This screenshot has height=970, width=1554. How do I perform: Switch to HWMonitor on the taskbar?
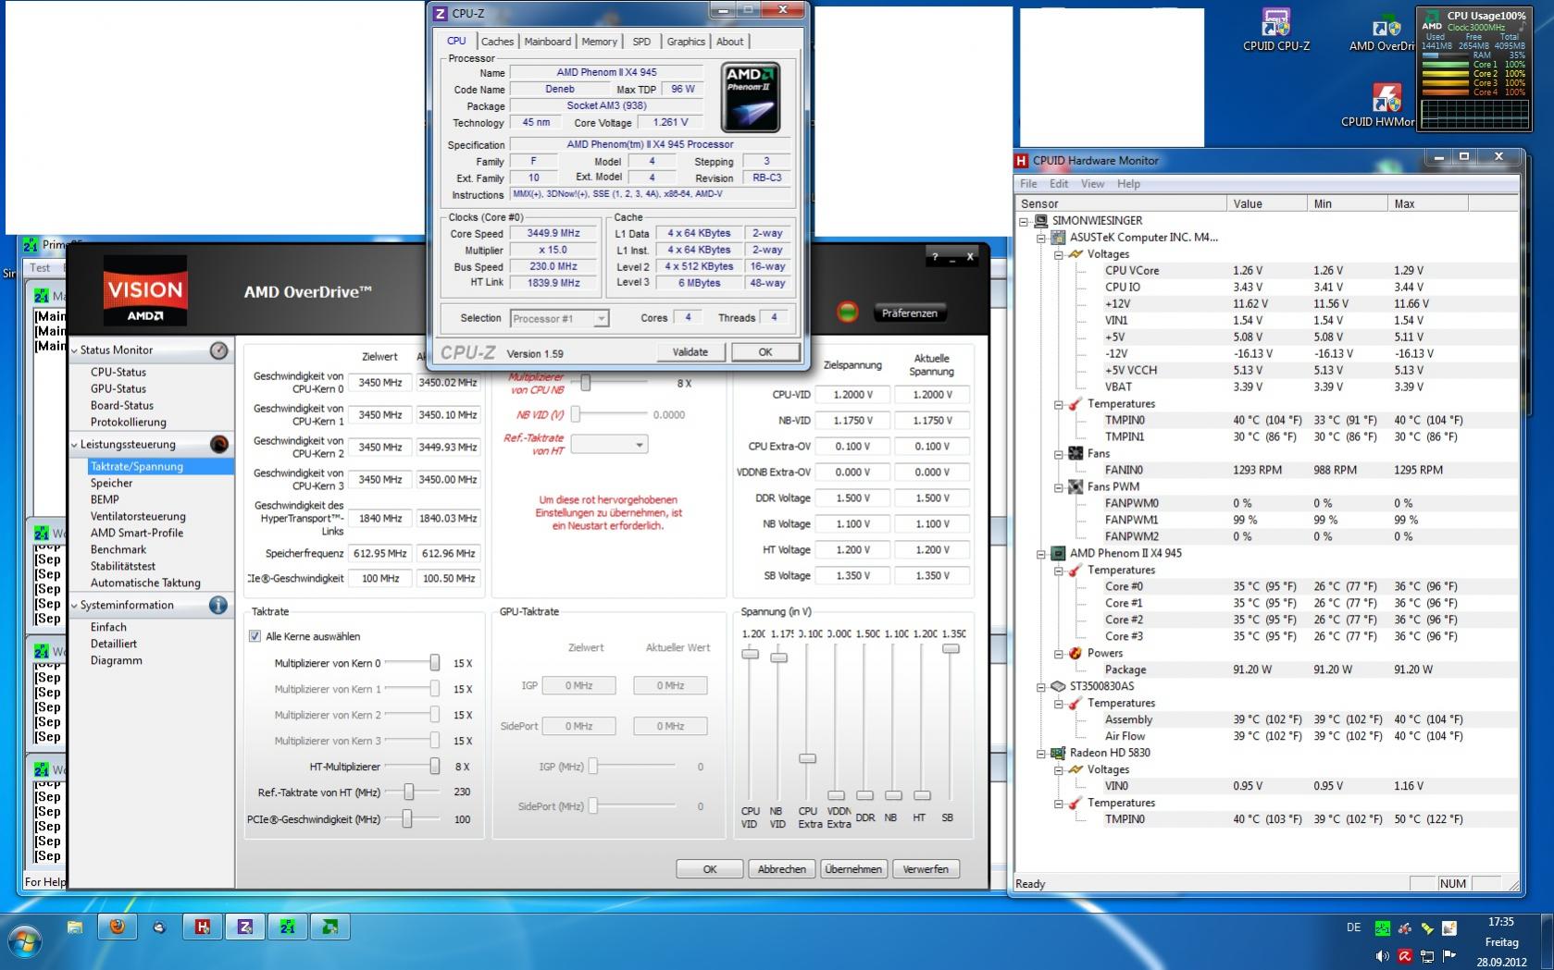(x=202, y=927)
